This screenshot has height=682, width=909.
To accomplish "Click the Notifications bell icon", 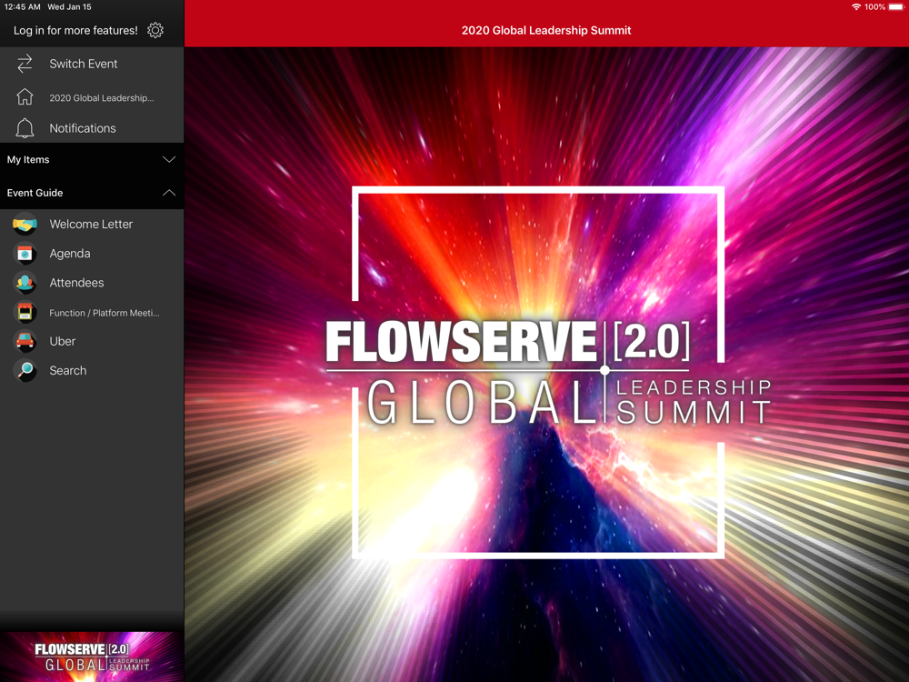I will coord(25,128).
